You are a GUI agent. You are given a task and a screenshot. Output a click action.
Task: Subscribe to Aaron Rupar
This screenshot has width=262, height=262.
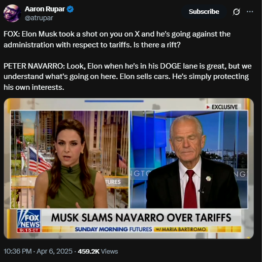[204, 11]
